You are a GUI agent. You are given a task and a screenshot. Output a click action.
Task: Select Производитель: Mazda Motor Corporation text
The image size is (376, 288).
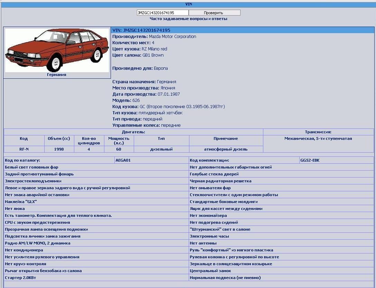coord(154,37)
